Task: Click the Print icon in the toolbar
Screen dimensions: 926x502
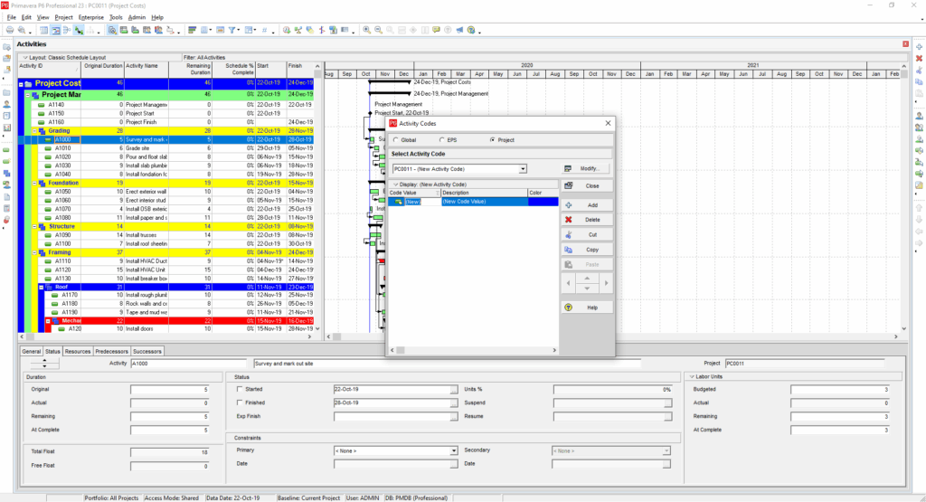Action: (x=10, y=30)
